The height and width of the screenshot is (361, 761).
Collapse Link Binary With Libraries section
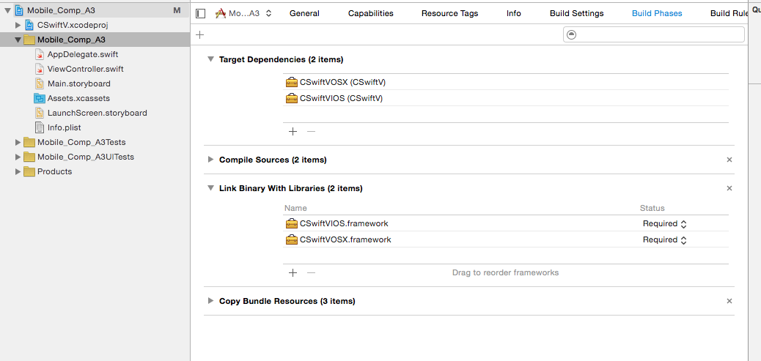pyautogui.click(x=210, y=188)
